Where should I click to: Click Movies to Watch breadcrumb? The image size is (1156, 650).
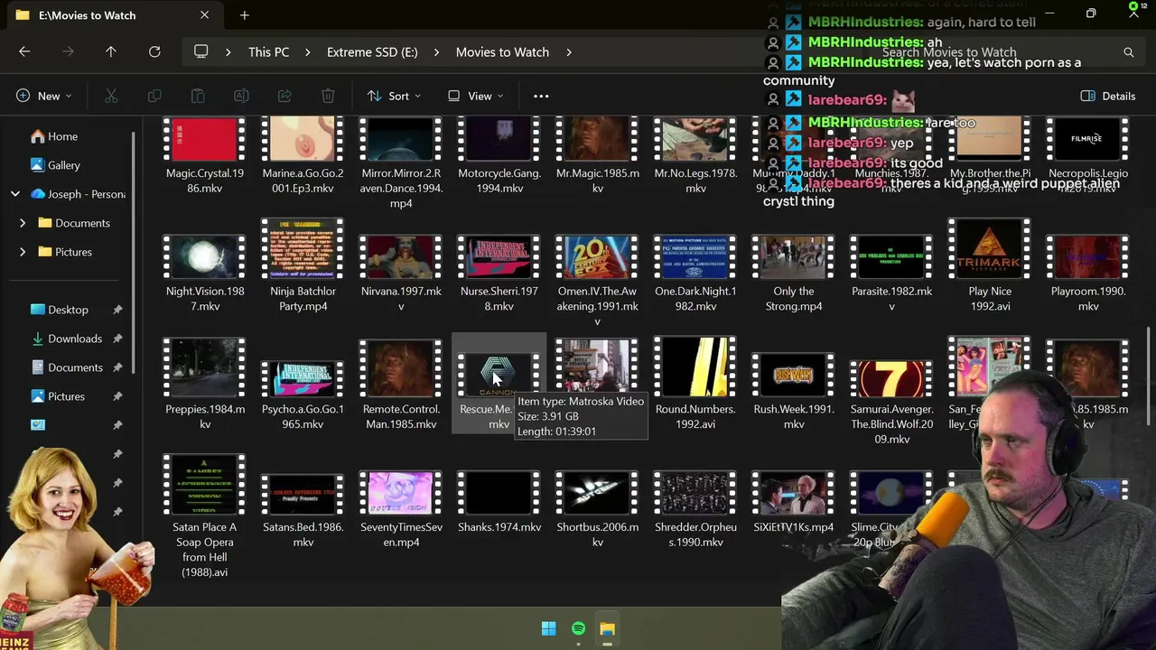coord(502,52)
